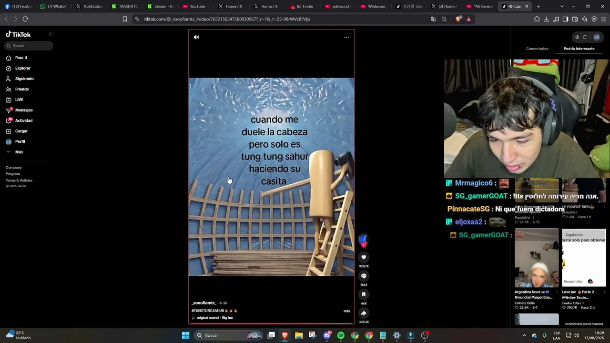The width and height of the screenshot is (610, 343).
Task: Open File Explorer from the taskbar
Action: coord(299,335)
